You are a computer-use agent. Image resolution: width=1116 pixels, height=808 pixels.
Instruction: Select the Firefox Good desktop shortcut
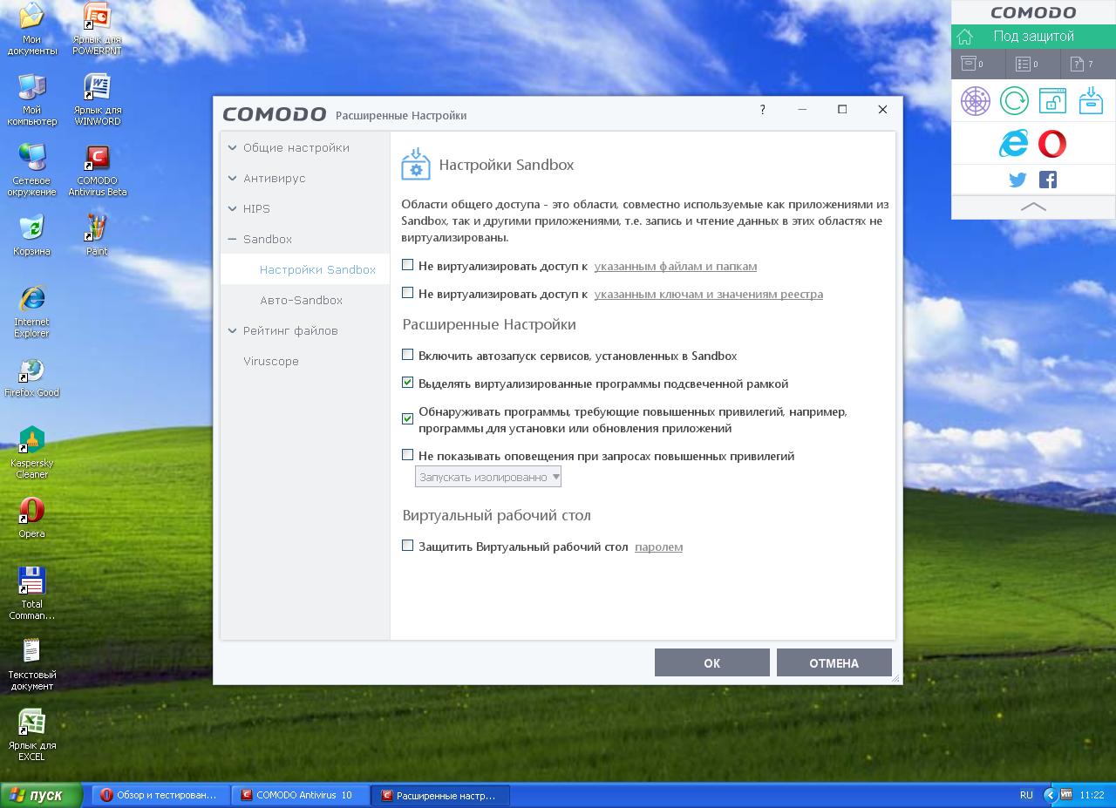click(x=32, y=377)
